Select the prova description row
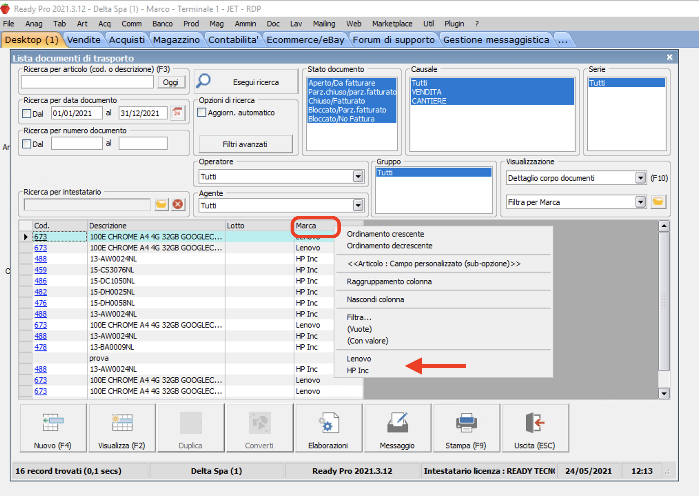This screenshot has height=496, width=699. coord(156,358)
